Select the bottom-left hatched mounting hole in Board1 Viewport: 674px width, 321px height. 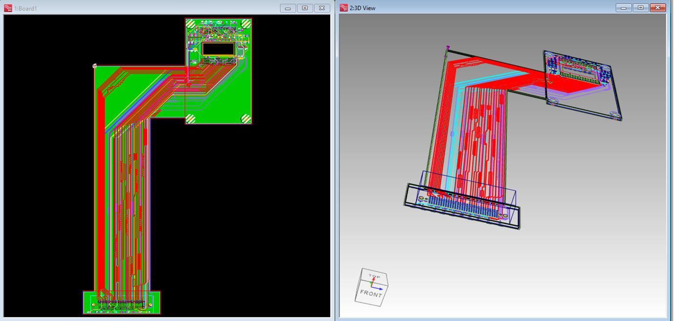point(191,119)
